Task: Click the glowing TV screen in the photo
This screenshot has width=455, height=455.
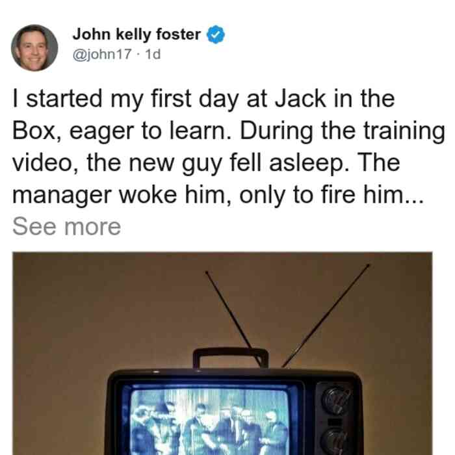Action: click(211, 421)
